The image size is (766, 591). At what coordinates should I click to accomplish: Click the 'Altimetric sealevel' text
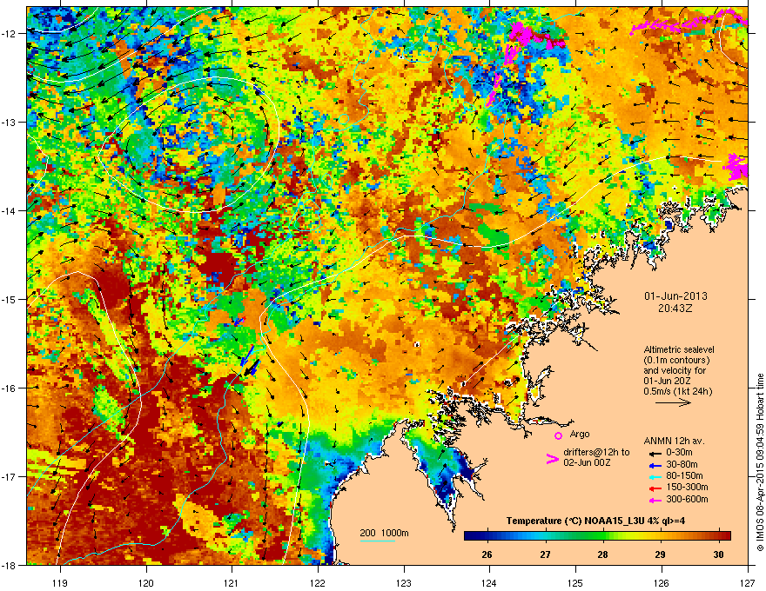click(679, 349)
